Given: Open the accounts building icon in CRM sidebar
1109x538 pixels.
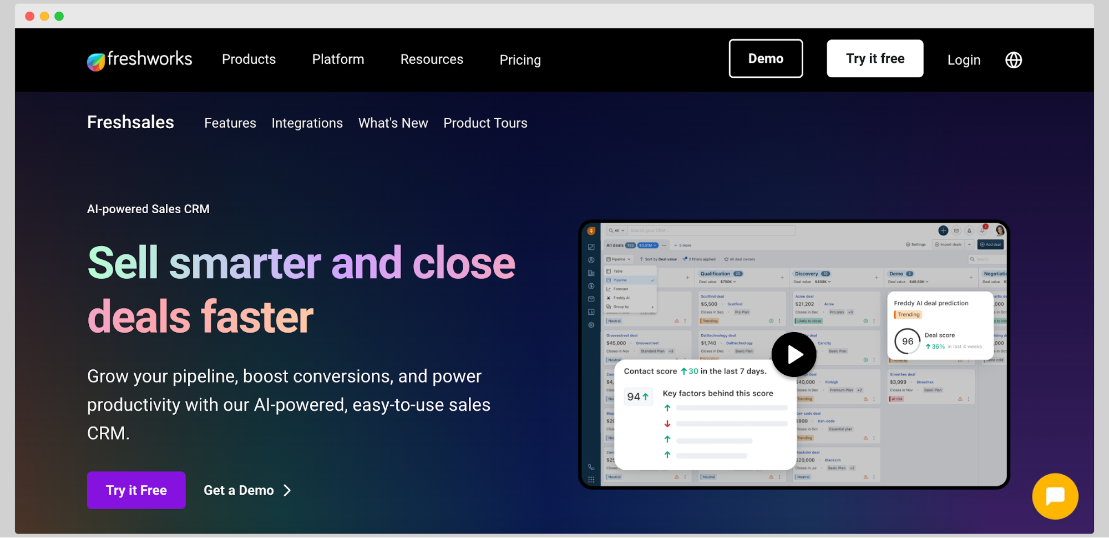Looking at the screenshot, I should (x=591, y=273).
